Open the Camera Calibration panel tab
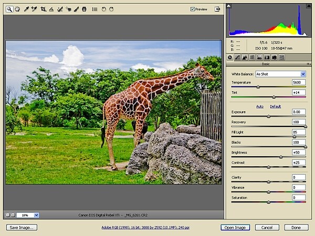315x236 pixels. pos(274,58)
